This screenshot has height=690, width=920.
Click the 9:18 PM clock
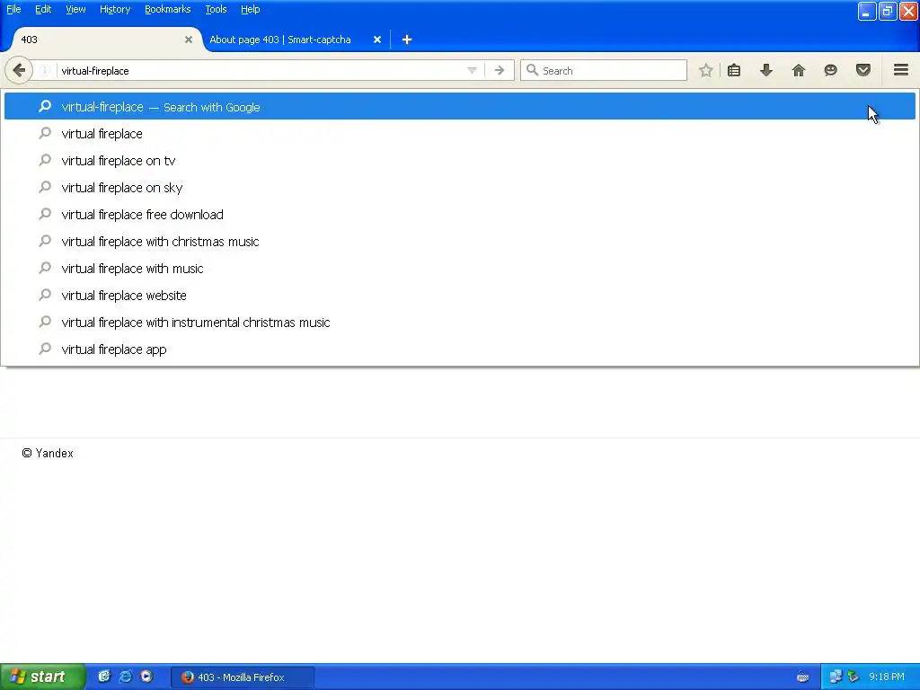point(887,677)
